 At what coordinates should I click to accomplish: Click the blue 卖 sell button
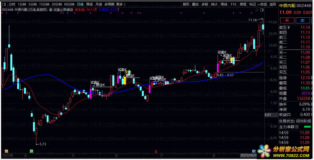tap(303, 20)
